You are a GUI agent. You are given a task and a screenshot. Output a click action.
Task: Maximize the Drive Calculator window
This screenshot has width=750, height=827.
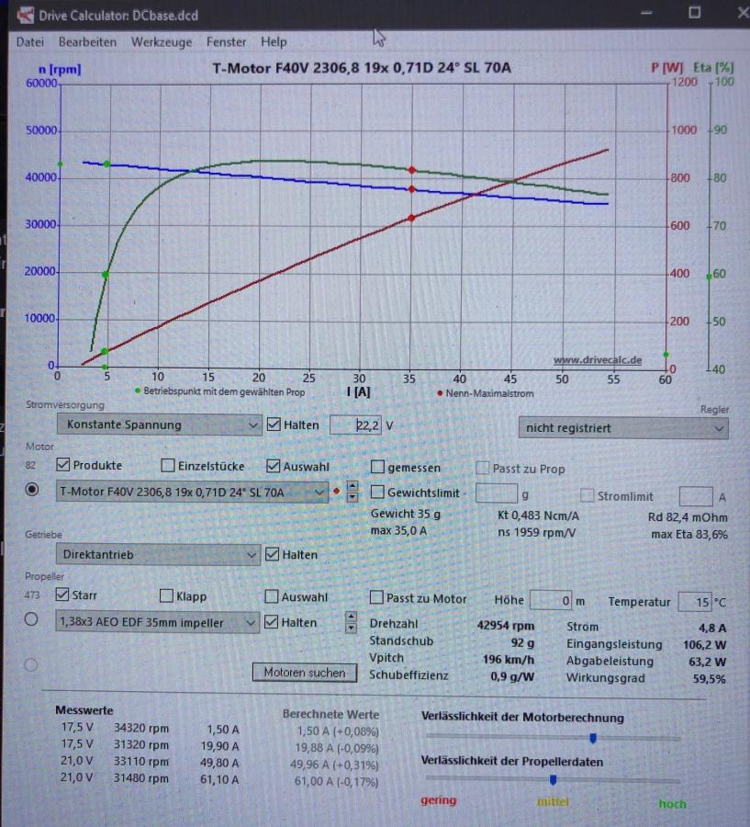pyautogui.click(x=695, y=13)
